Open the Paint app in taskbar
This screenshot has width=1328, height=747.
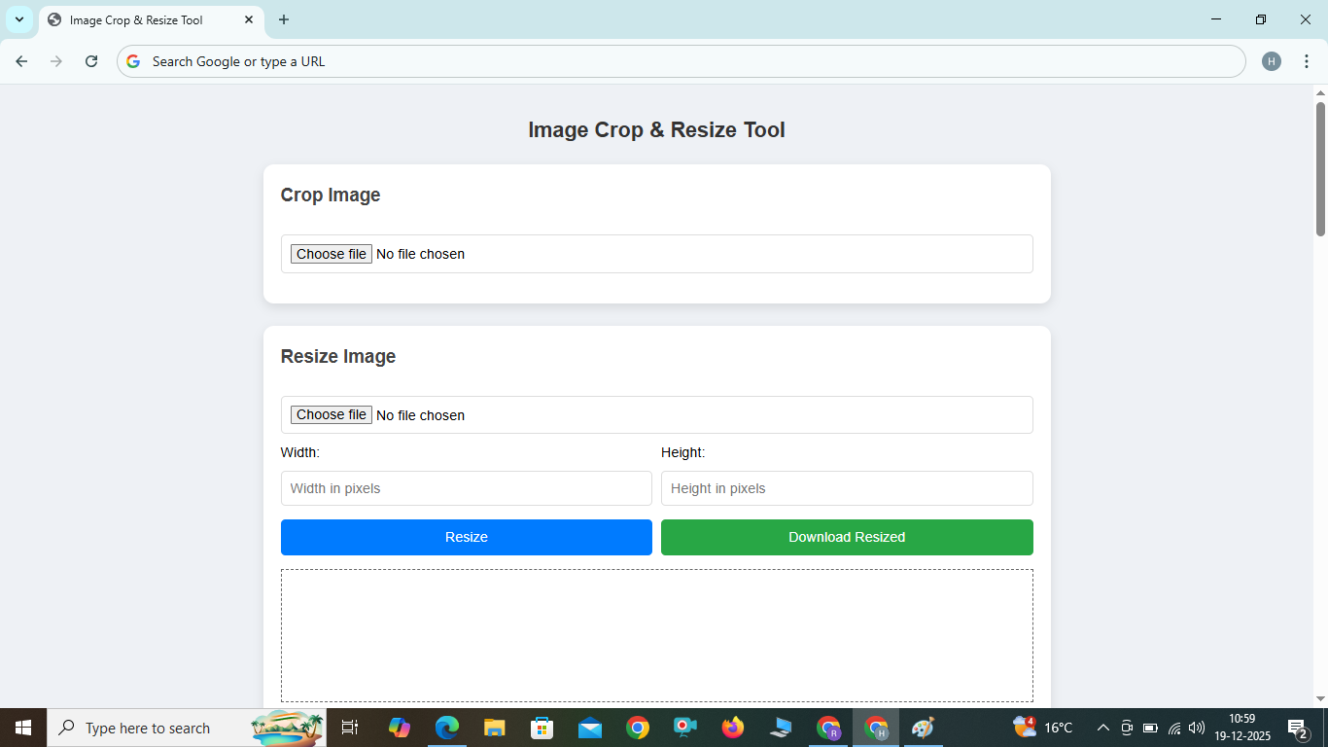click(x=923, y=728)
